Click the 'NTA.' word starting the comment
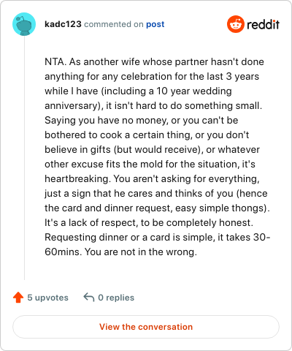 (x=55, y=62)
